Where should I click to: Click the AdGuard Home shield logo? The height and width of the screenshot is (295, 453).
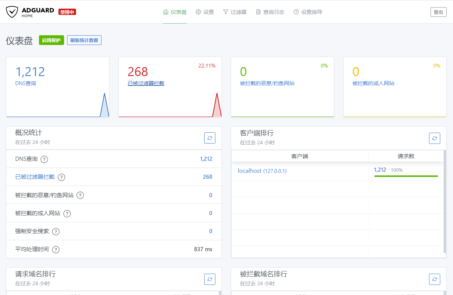(12, 12)
